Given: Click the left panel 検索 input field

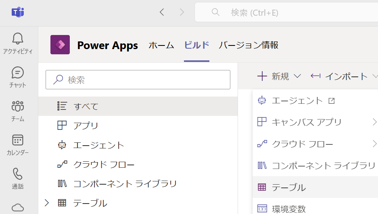Looking at the screenshot, I should 138,80.
